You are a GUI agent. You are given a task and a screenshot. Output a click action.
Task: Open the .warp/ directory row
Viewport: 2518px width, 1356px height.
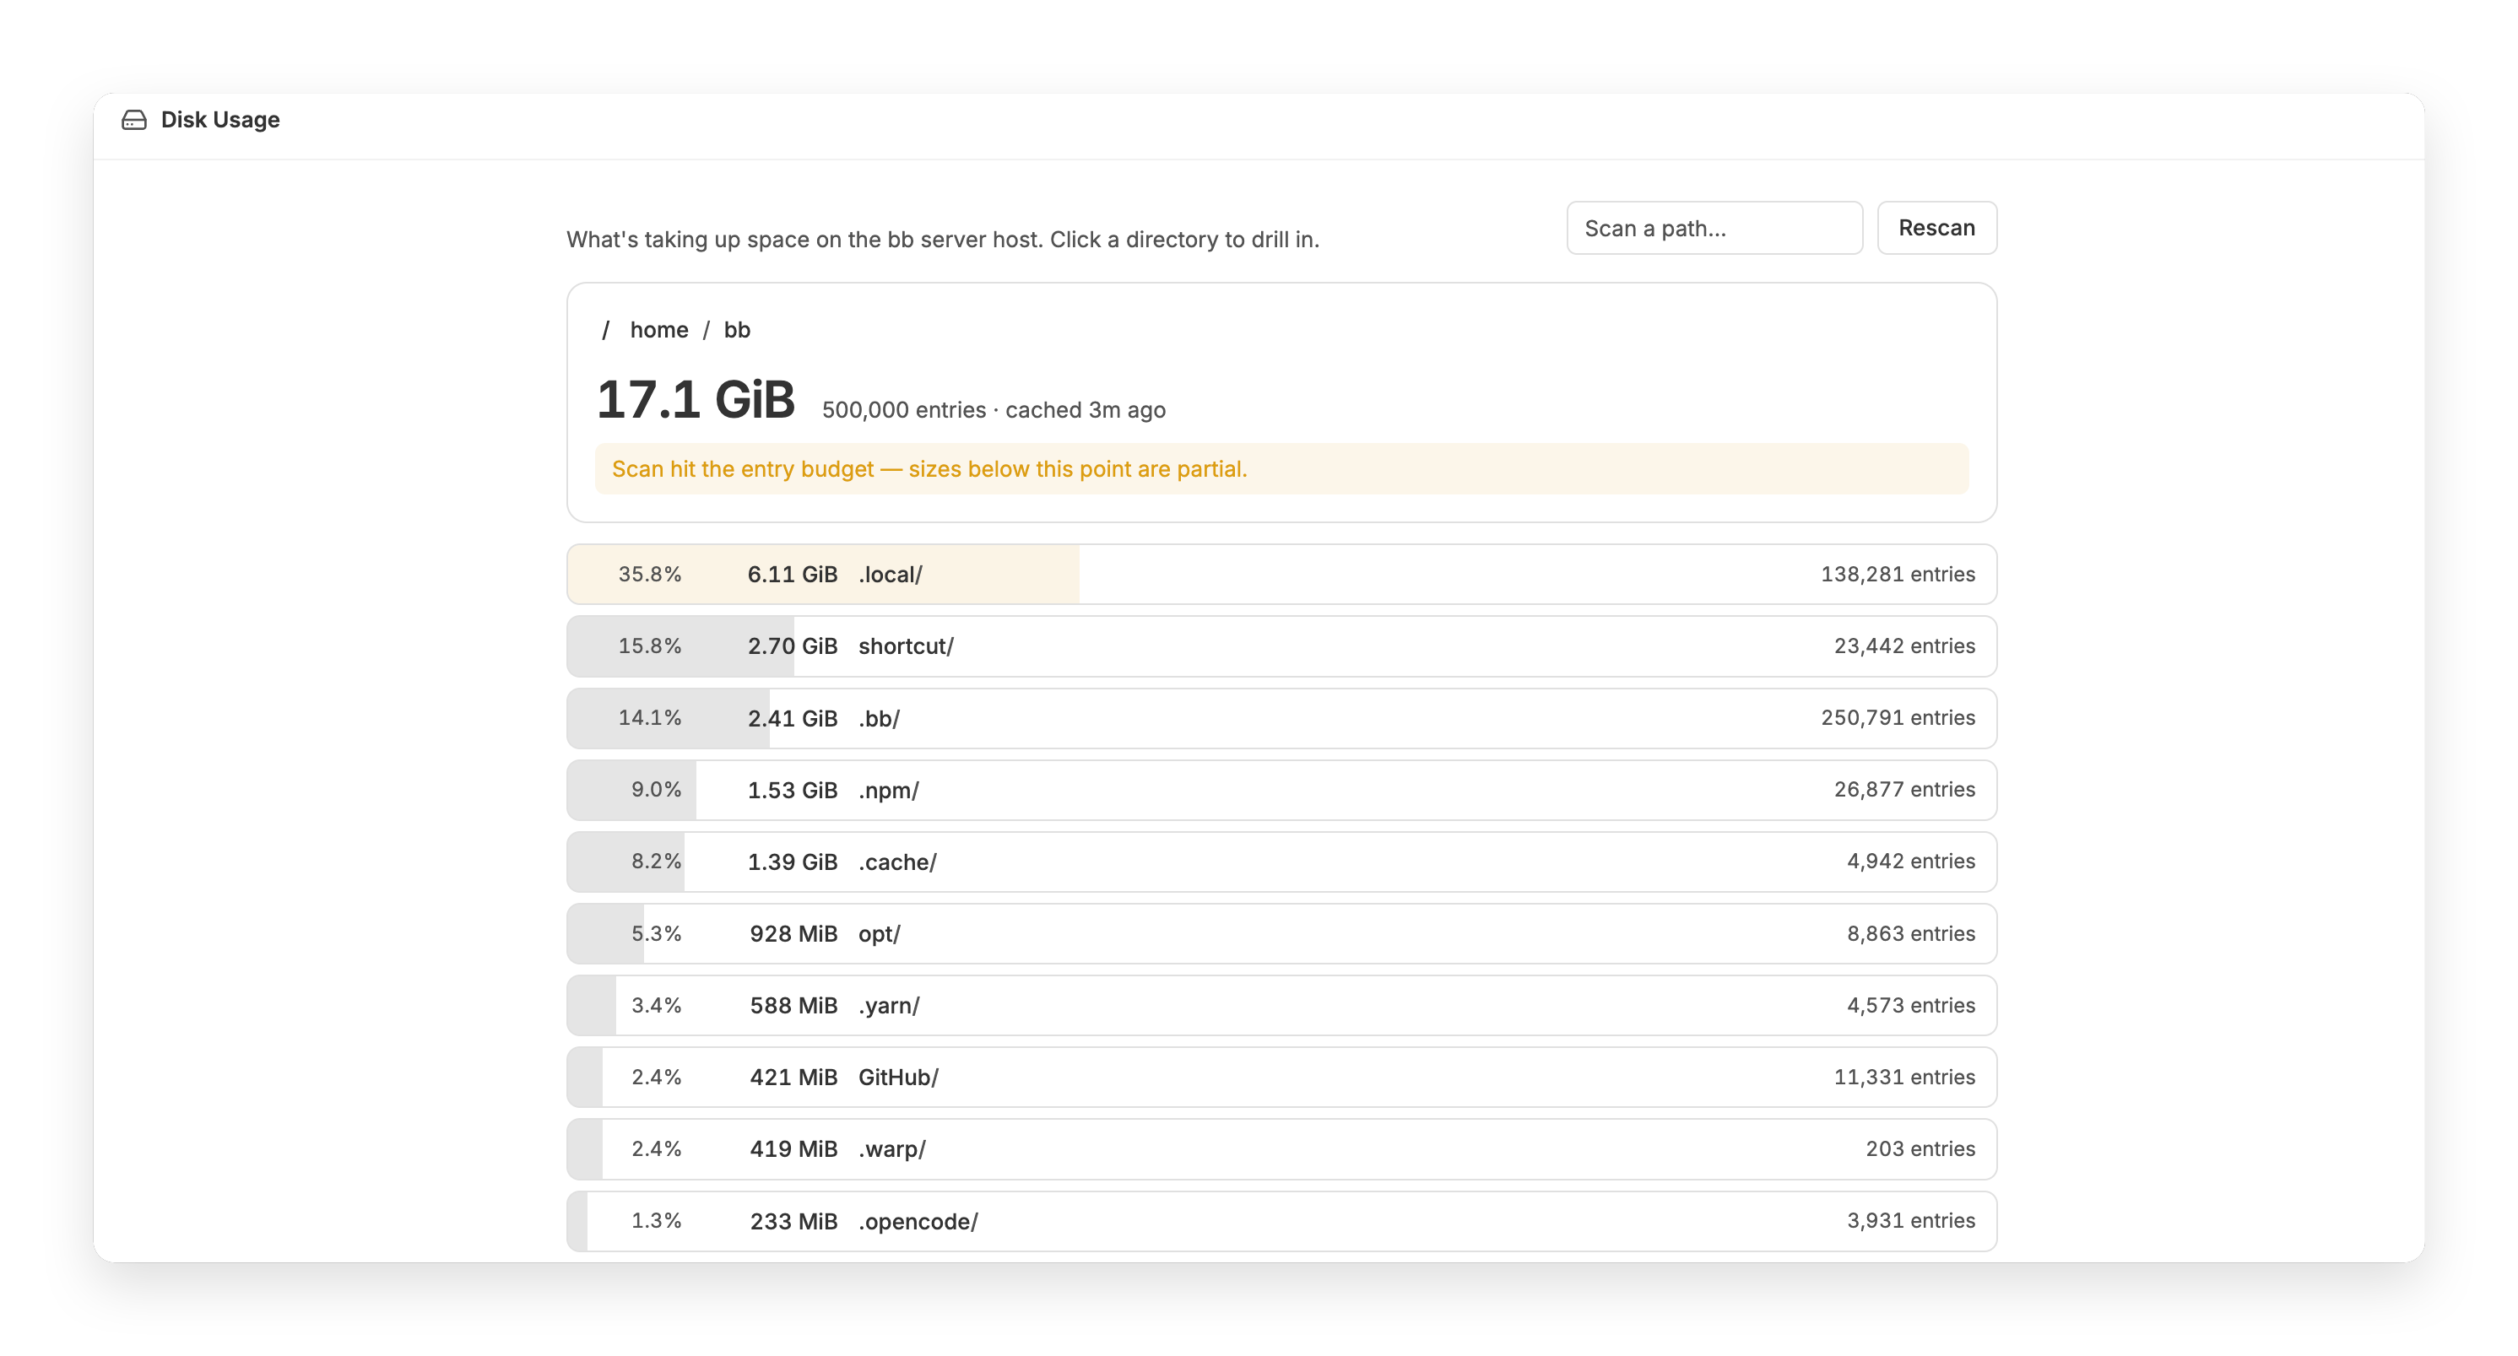click(x=1281, y=1149)
